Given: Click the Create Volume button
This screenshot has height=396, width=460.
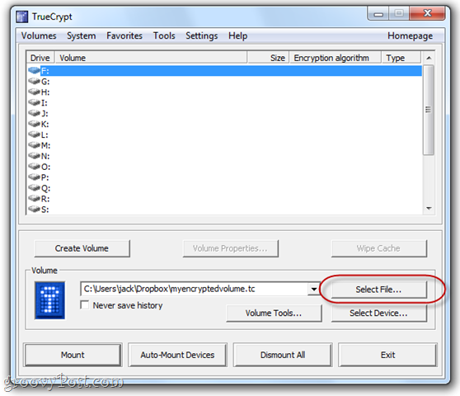Looking at the screenshot, I should pyautogui.click(x=82, y=248).
